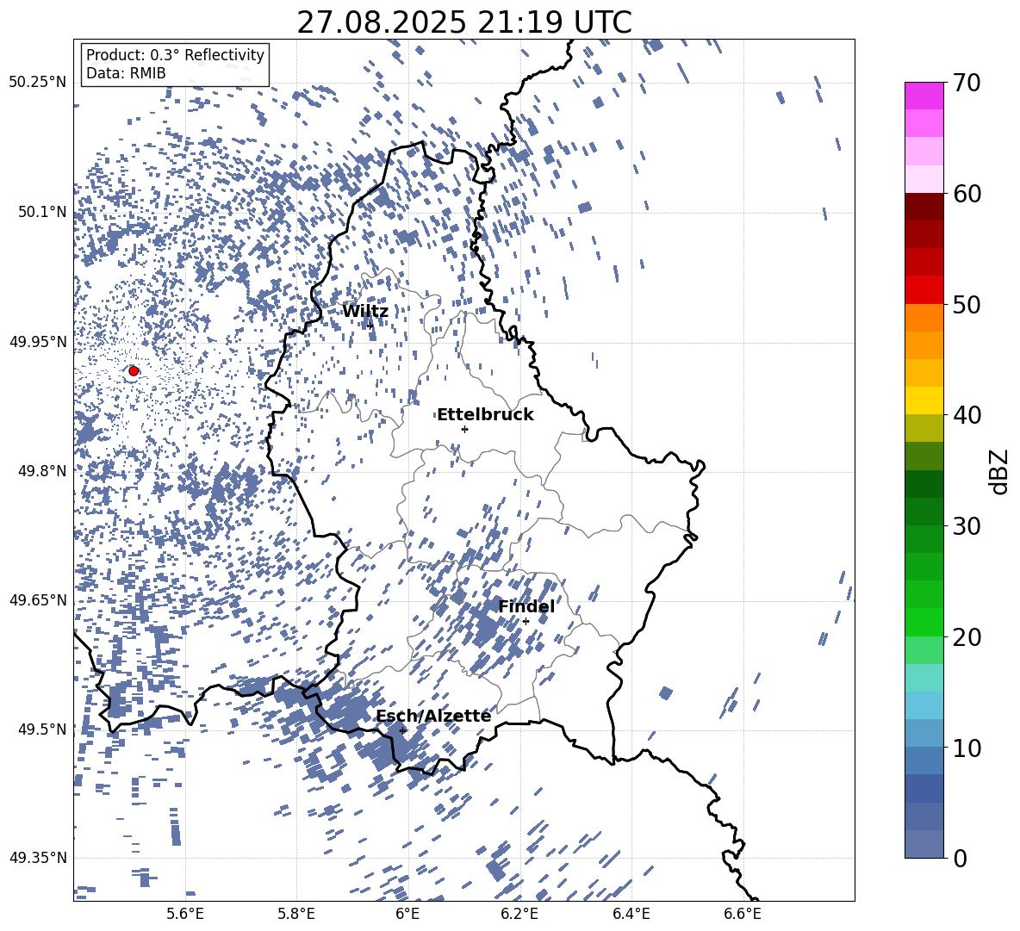The height and width of the screenshot is (931, 1020).
Task: Pick the slate-blue swatch at 0 dBZ
Action: pos(924,844)
